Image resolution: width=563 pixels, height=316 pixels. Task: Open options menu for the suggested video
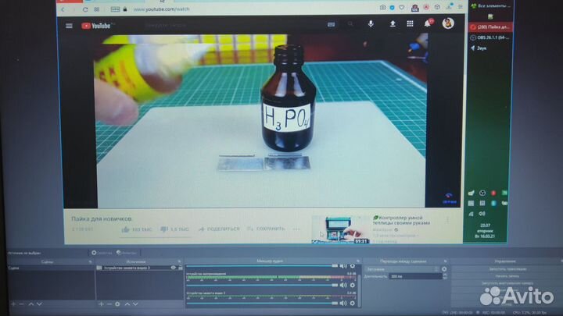[x=447, y=219]
